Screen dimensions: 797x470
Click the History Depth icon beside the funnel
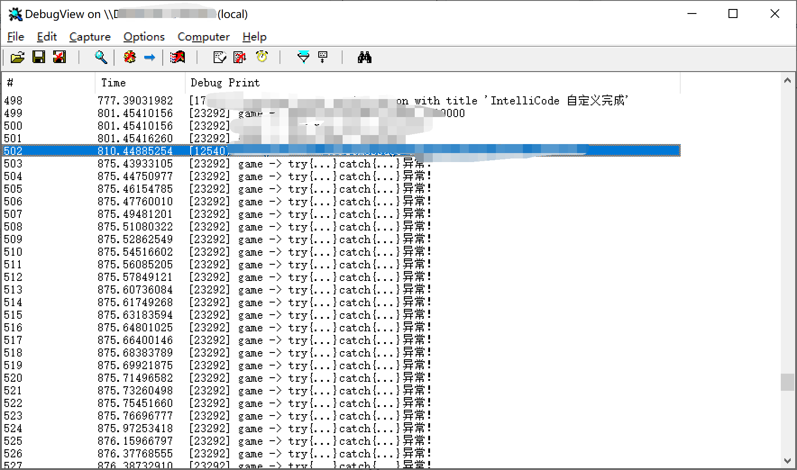click(322, 57)
